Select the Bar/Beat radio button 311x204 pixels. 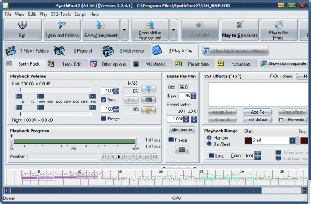[x=209, y=144]
